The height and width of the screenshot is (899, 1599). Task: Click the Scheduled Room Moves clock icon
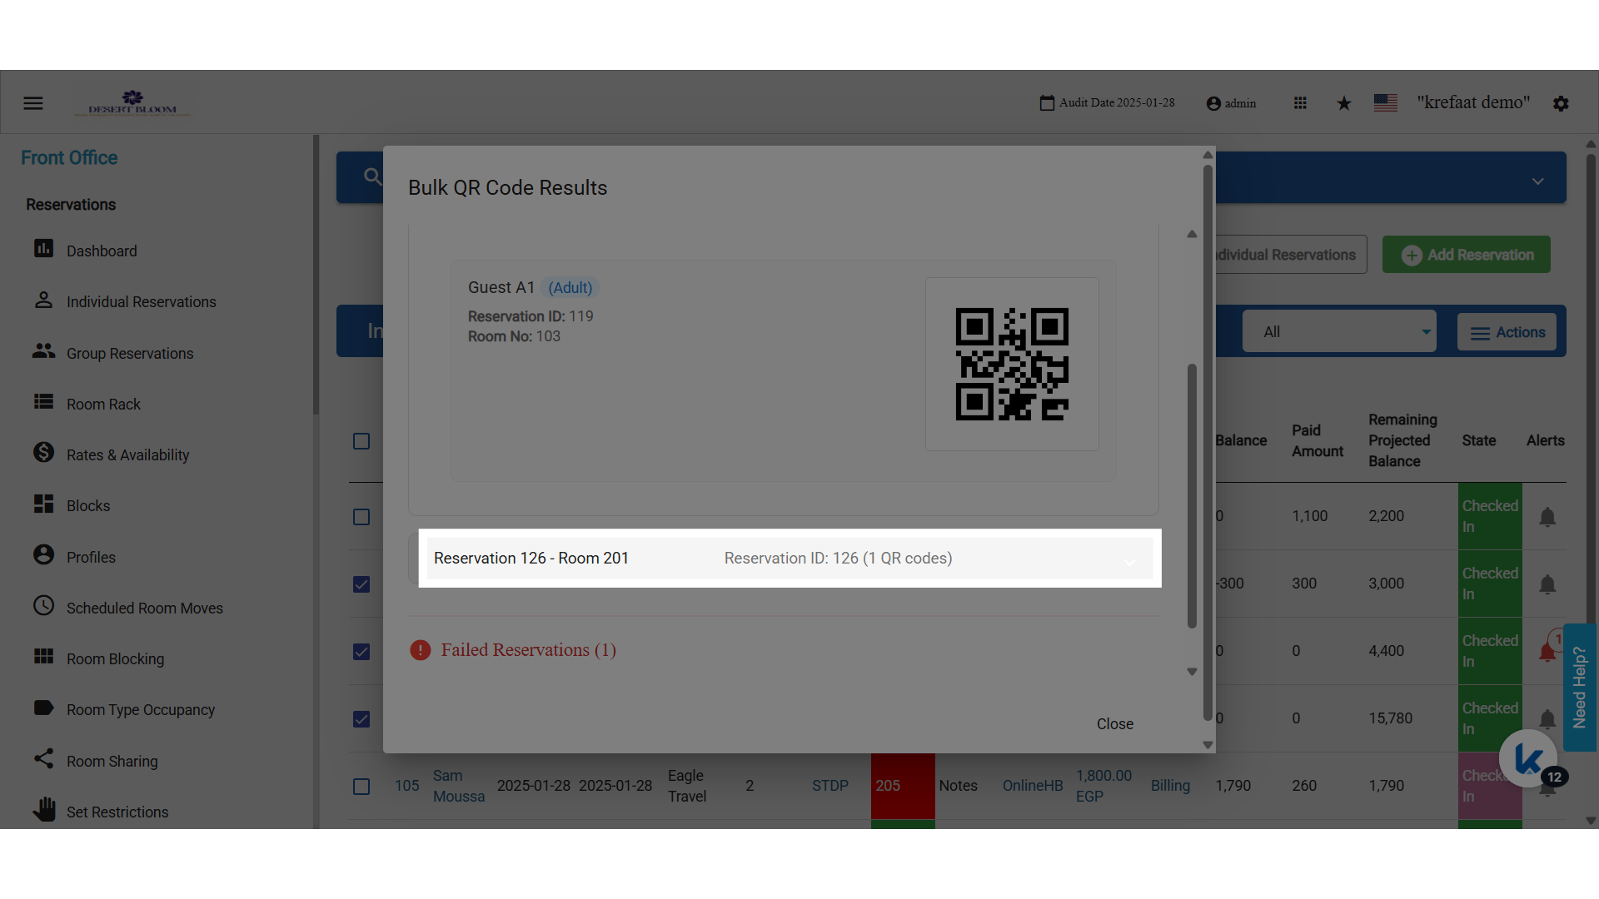[x=43, y=605]
